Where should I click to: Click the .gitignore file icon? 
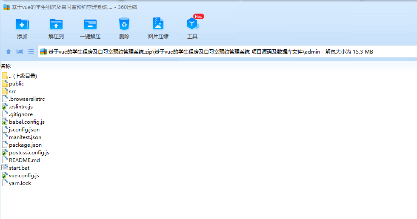coord(5,114)
